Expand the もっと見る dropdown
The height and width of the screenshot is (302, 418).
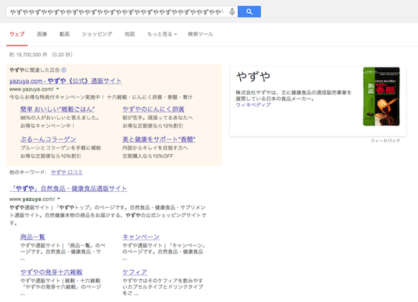tap(162, 34)
